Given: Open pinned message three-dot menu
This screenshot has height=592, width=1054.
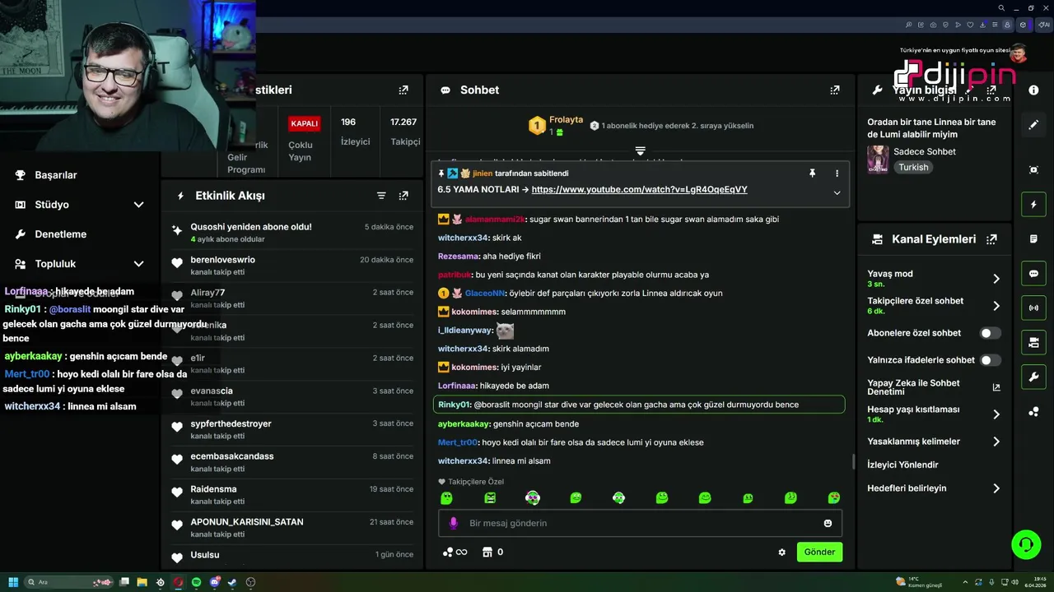Looking at the screenshot, I should [x=837, y=173].
